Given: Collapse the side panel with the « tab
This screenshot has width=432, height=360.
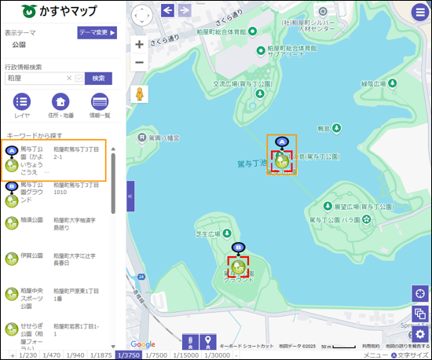Looking at the screenshot, I should 130,197.
